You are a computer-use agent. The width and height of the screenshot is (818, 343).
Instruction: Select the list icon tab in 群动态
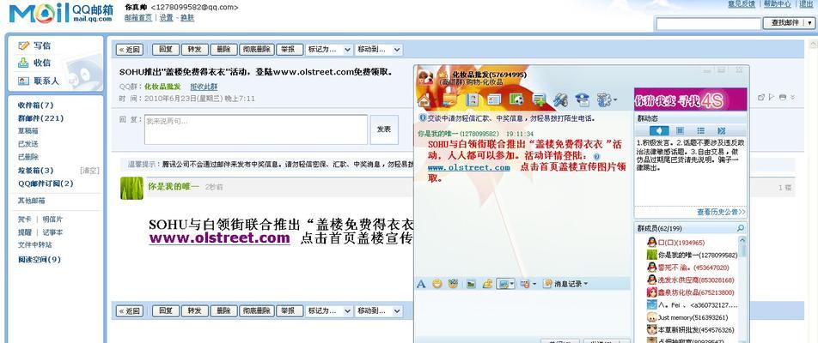[700, 130]
